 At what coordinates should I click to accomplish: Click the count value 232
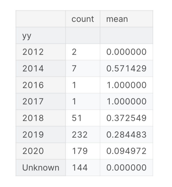(x=80, y=135)
